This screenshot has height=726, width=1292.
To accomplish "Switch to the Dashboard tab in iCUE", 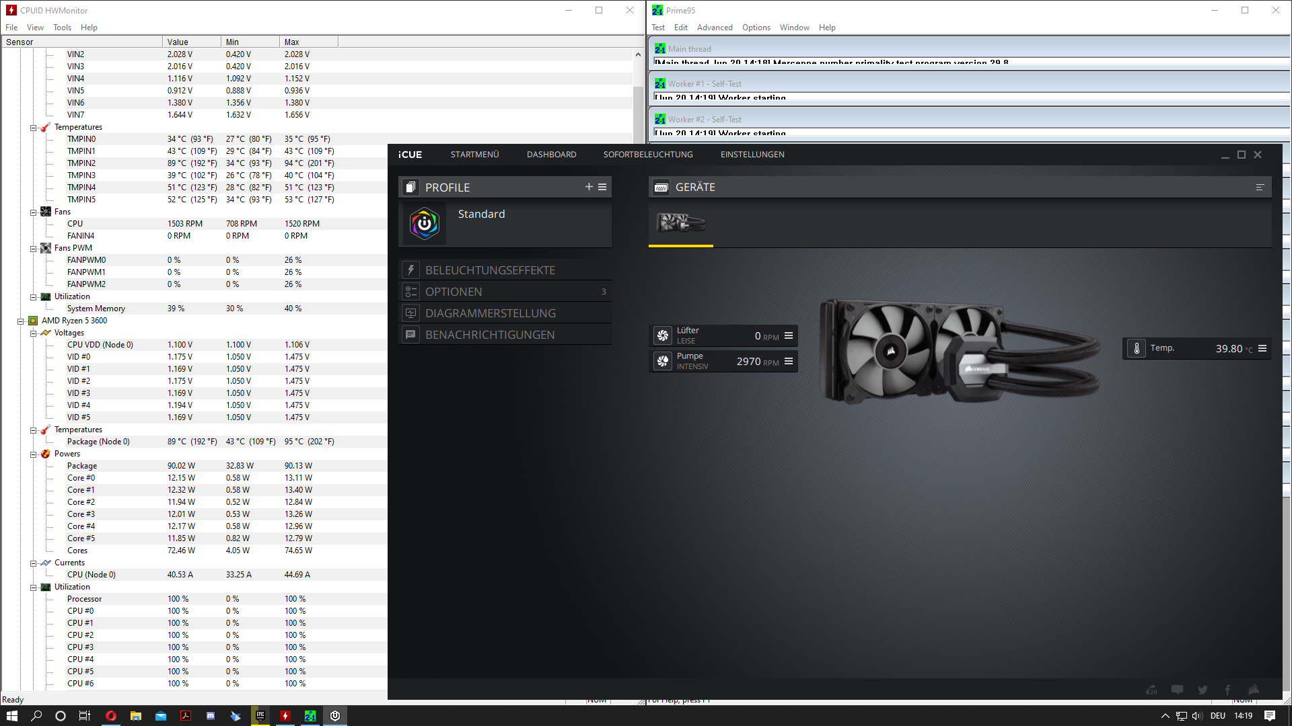I will [551, 155].
